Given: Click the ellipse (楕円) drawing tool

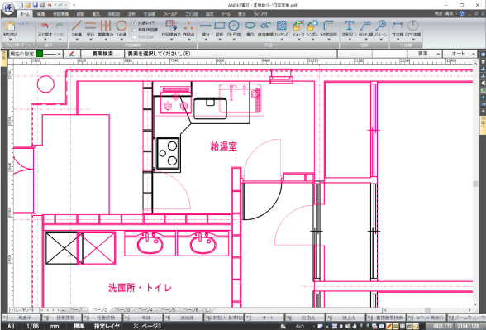Looking at the screenshot, I should pos(250,29).
